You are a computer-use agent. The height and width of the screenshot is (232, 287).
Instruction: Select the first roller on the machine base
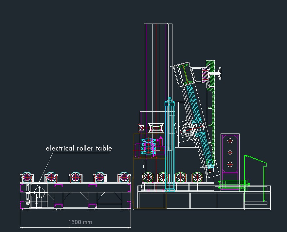pyautogui.click(x=148, y=177)
